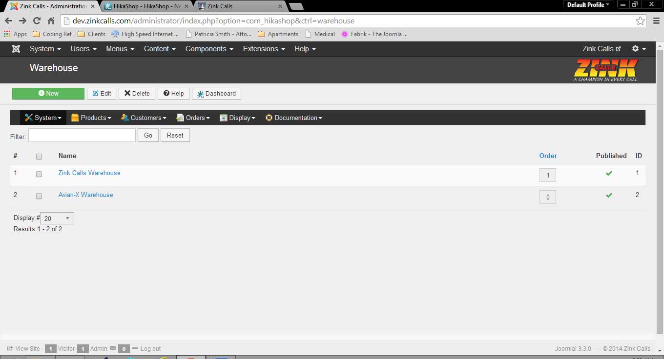Viewport: 664px width, 359px height.
Task: Focus the Filter text field
Action: click(82, 135)
